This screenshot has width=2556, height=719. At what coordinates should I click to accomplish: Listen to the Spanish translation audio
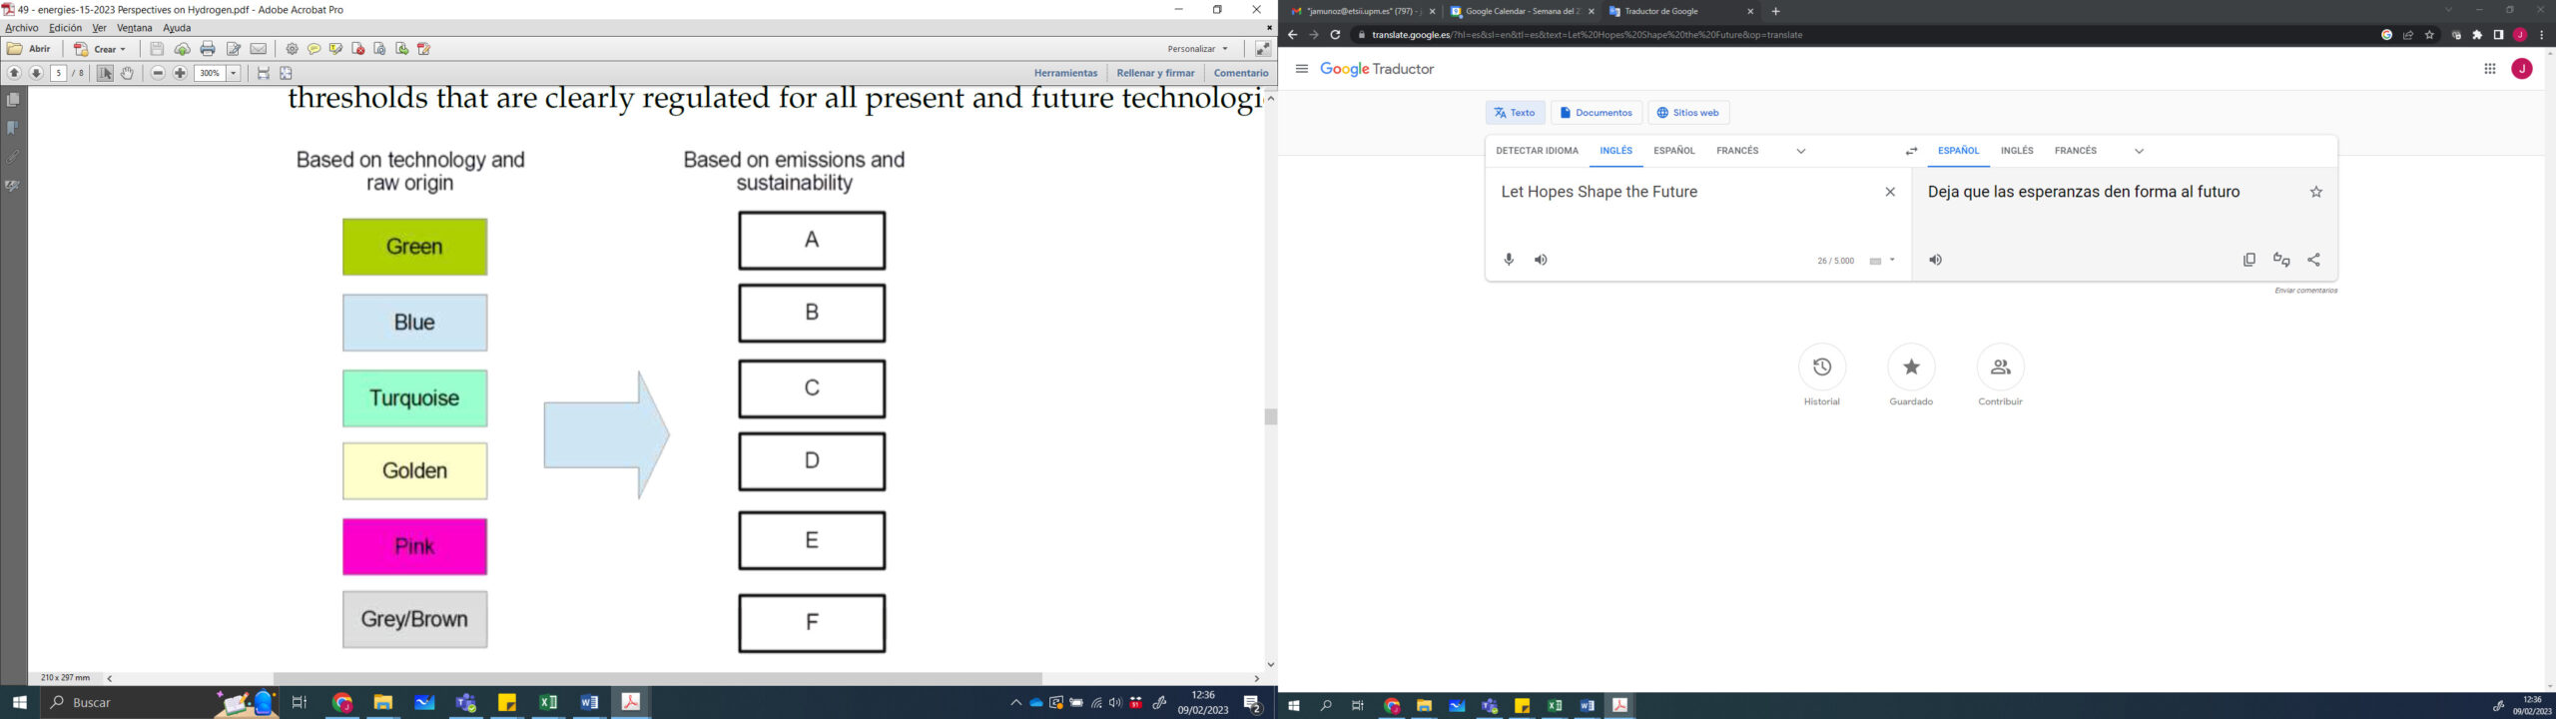[x=1935, y=260]
